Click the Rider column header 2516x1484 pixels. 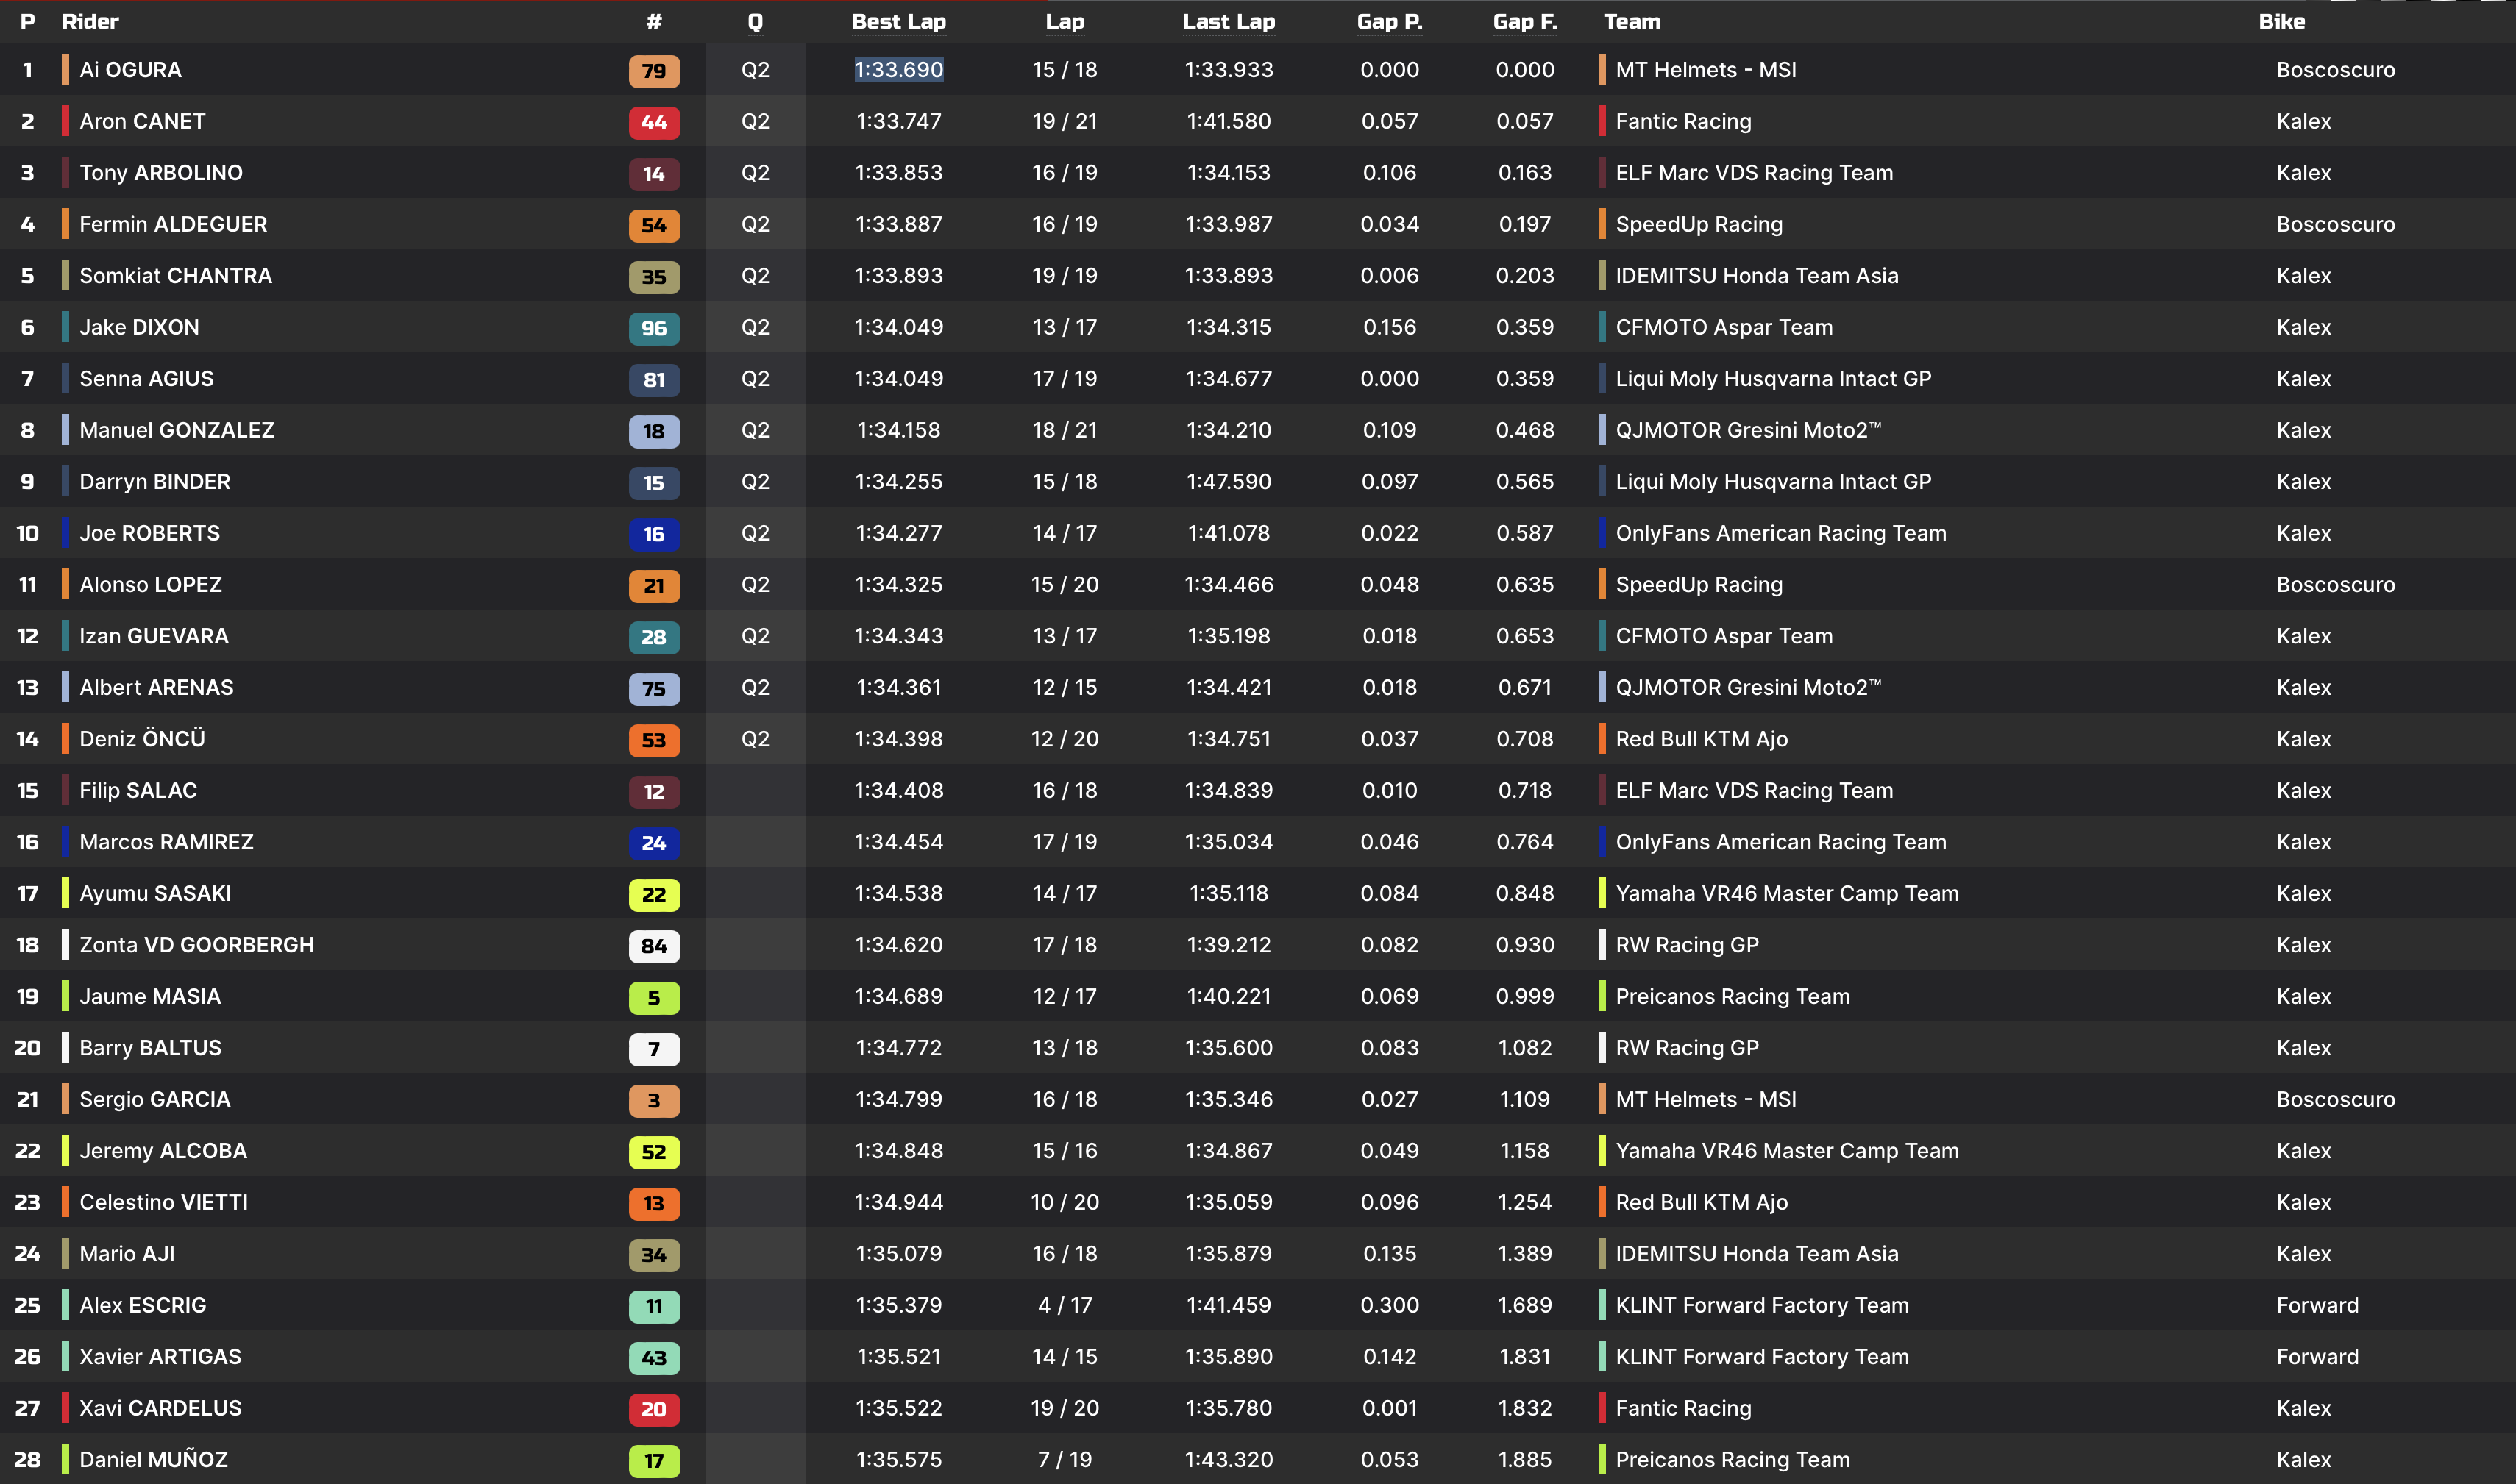pos(90,22)
